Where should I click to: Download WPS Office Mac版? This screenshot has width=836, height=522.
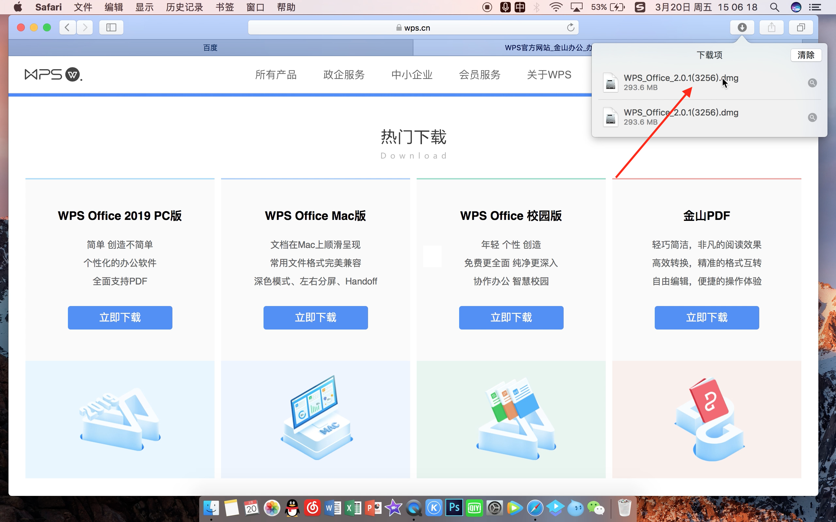tap(315, 318)
